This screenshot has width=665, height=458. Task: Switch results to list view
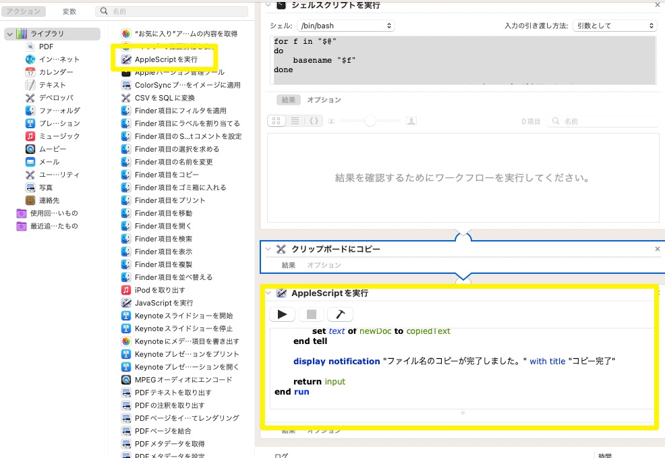click(295, 121)
